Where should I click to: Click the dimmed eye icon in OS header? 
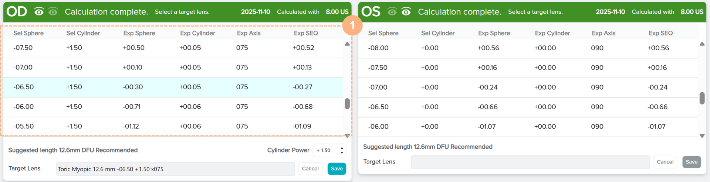click(x=392, y=12)
